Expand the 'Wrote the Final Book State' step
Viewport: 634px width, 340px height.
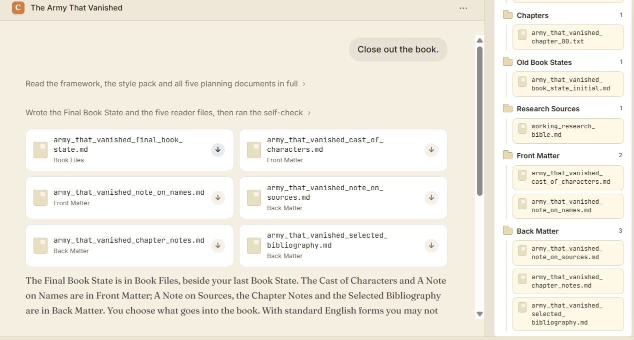pyautogui.click(x=168, y=113)
